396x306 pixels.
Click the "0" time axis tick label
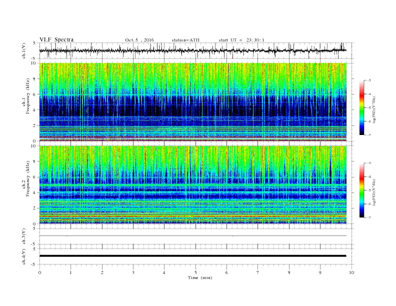[39, 272]
